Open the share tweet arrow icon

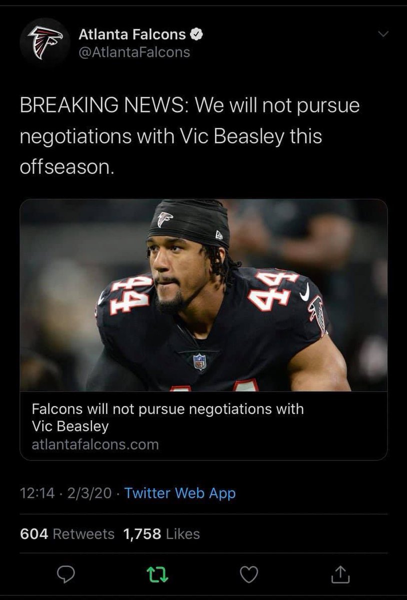(x=340, y=575)
